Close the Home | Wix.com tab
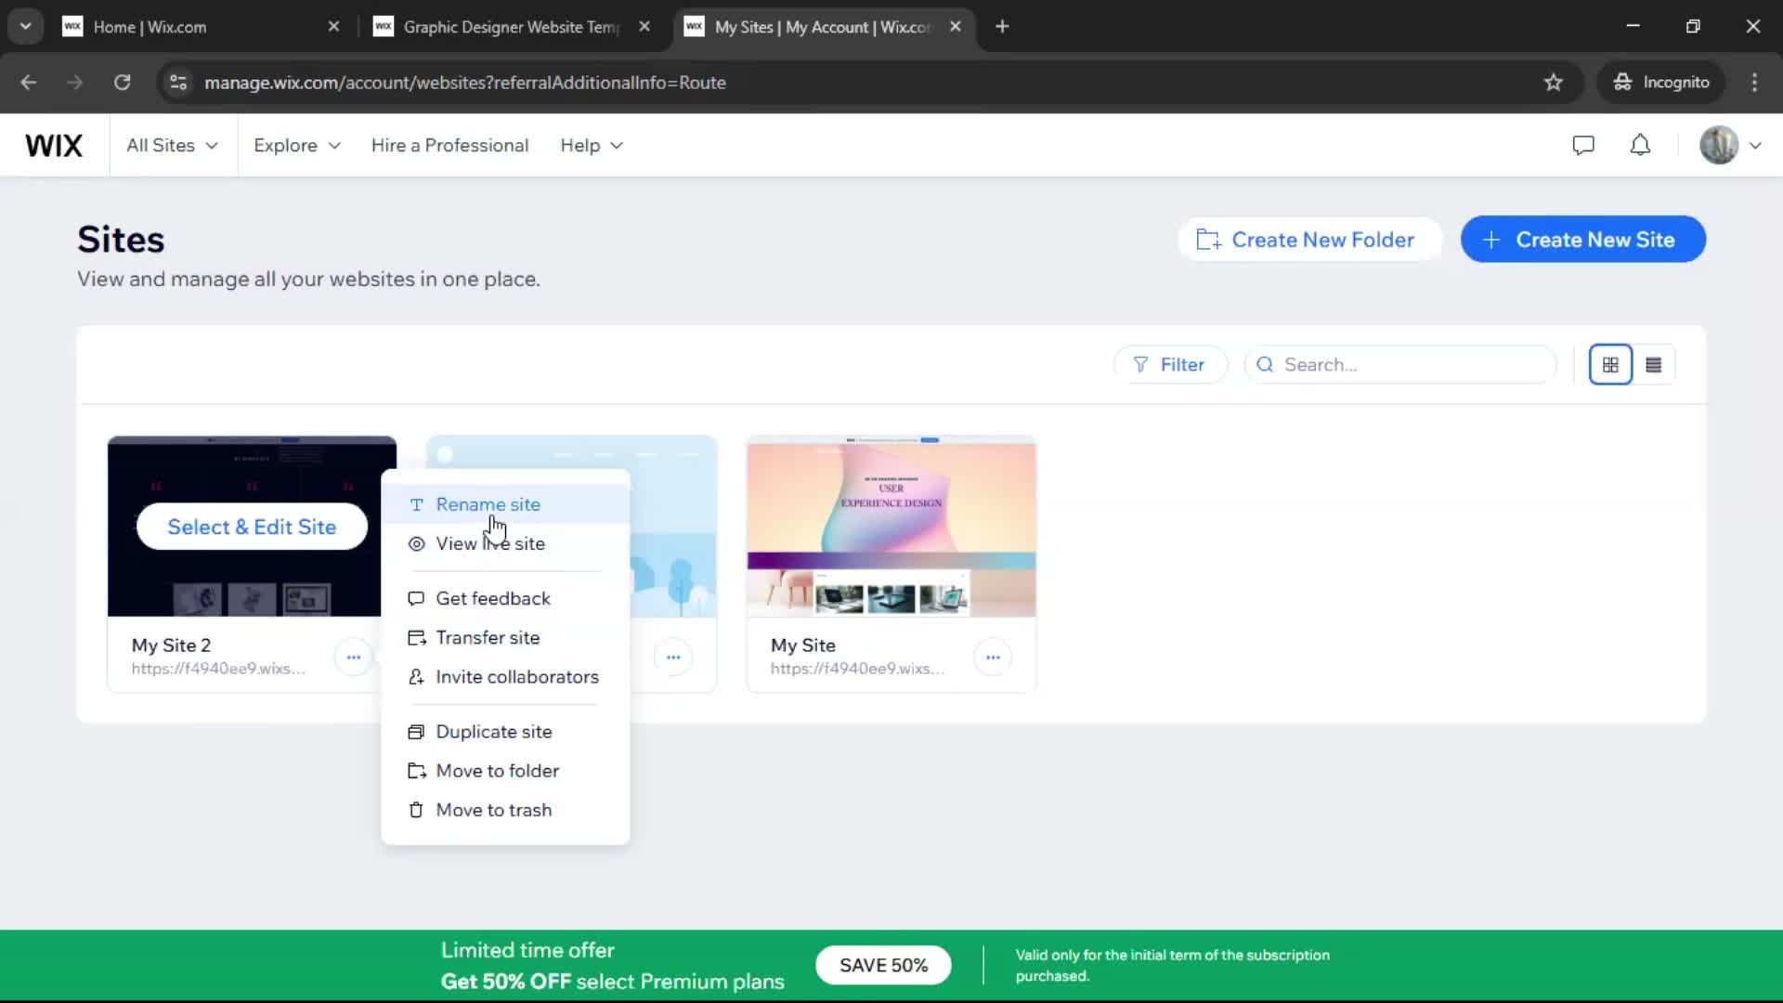The height and width of the screenshot is (1003, 1783). (x=334, y=27)
